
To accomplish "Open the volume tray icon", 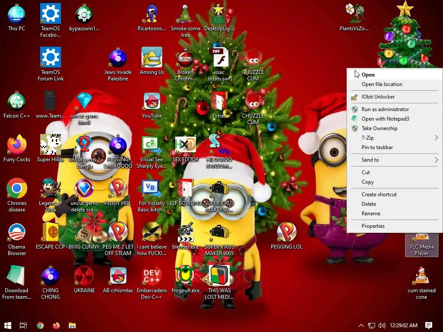I will (x=382, y=326).
